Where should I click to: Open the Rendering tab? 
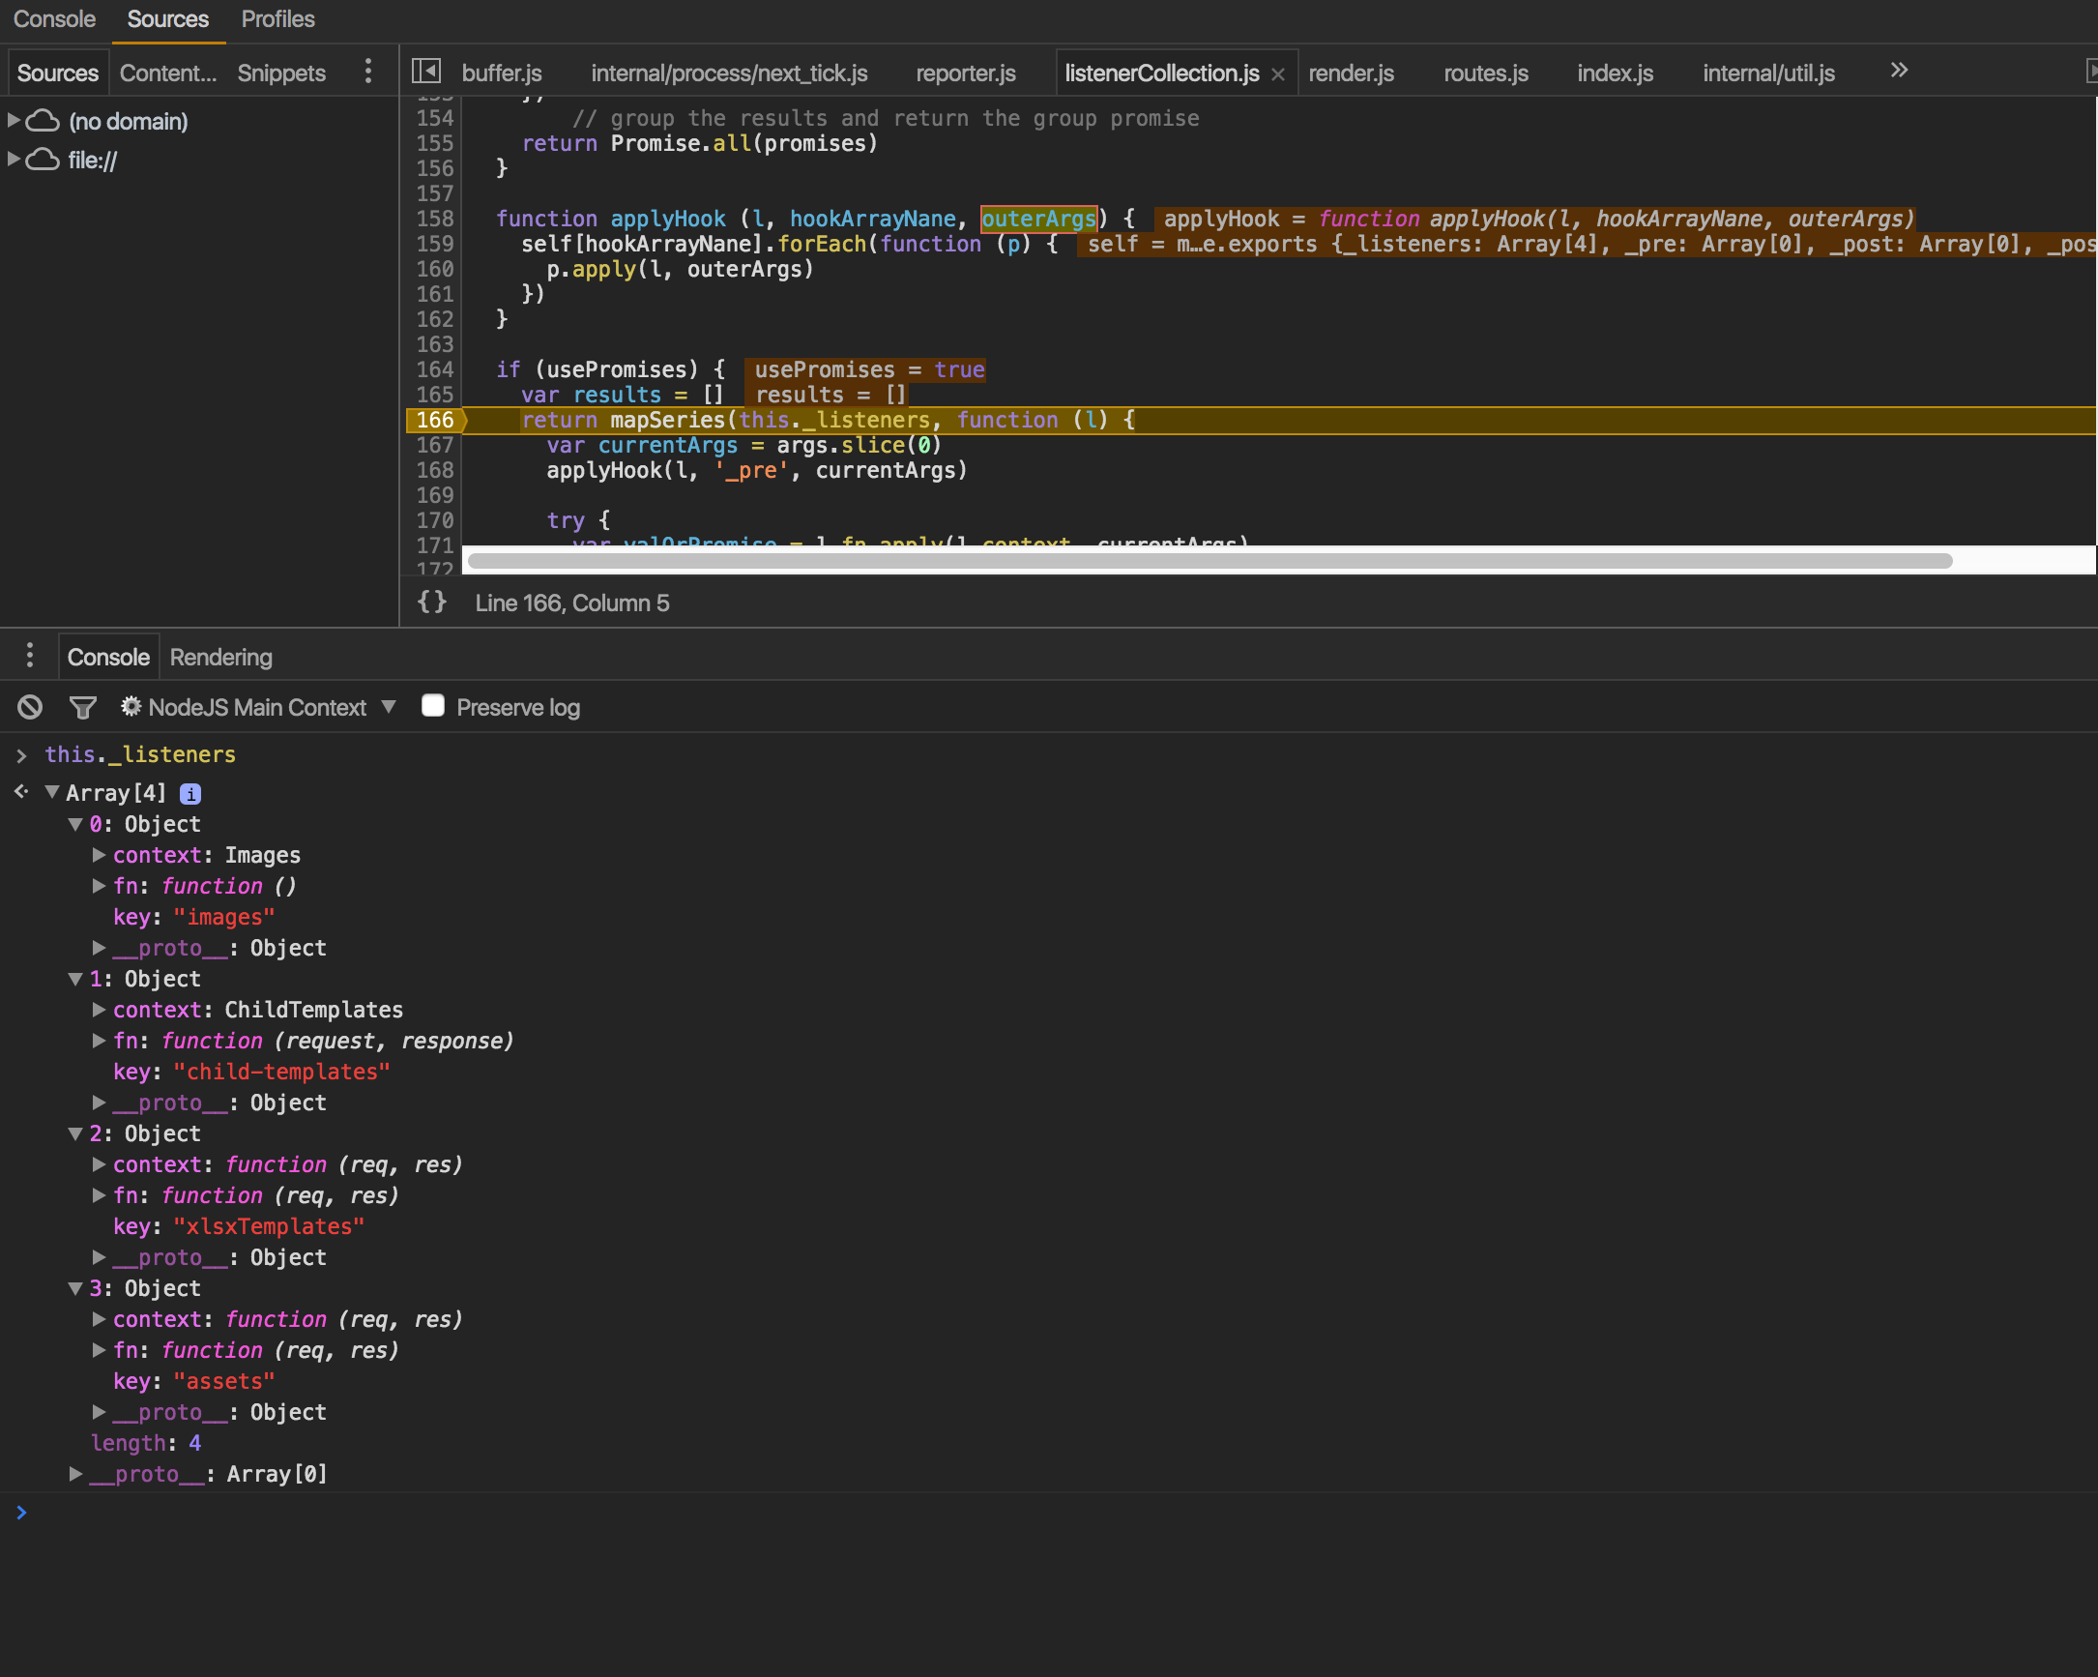point(219,656)
